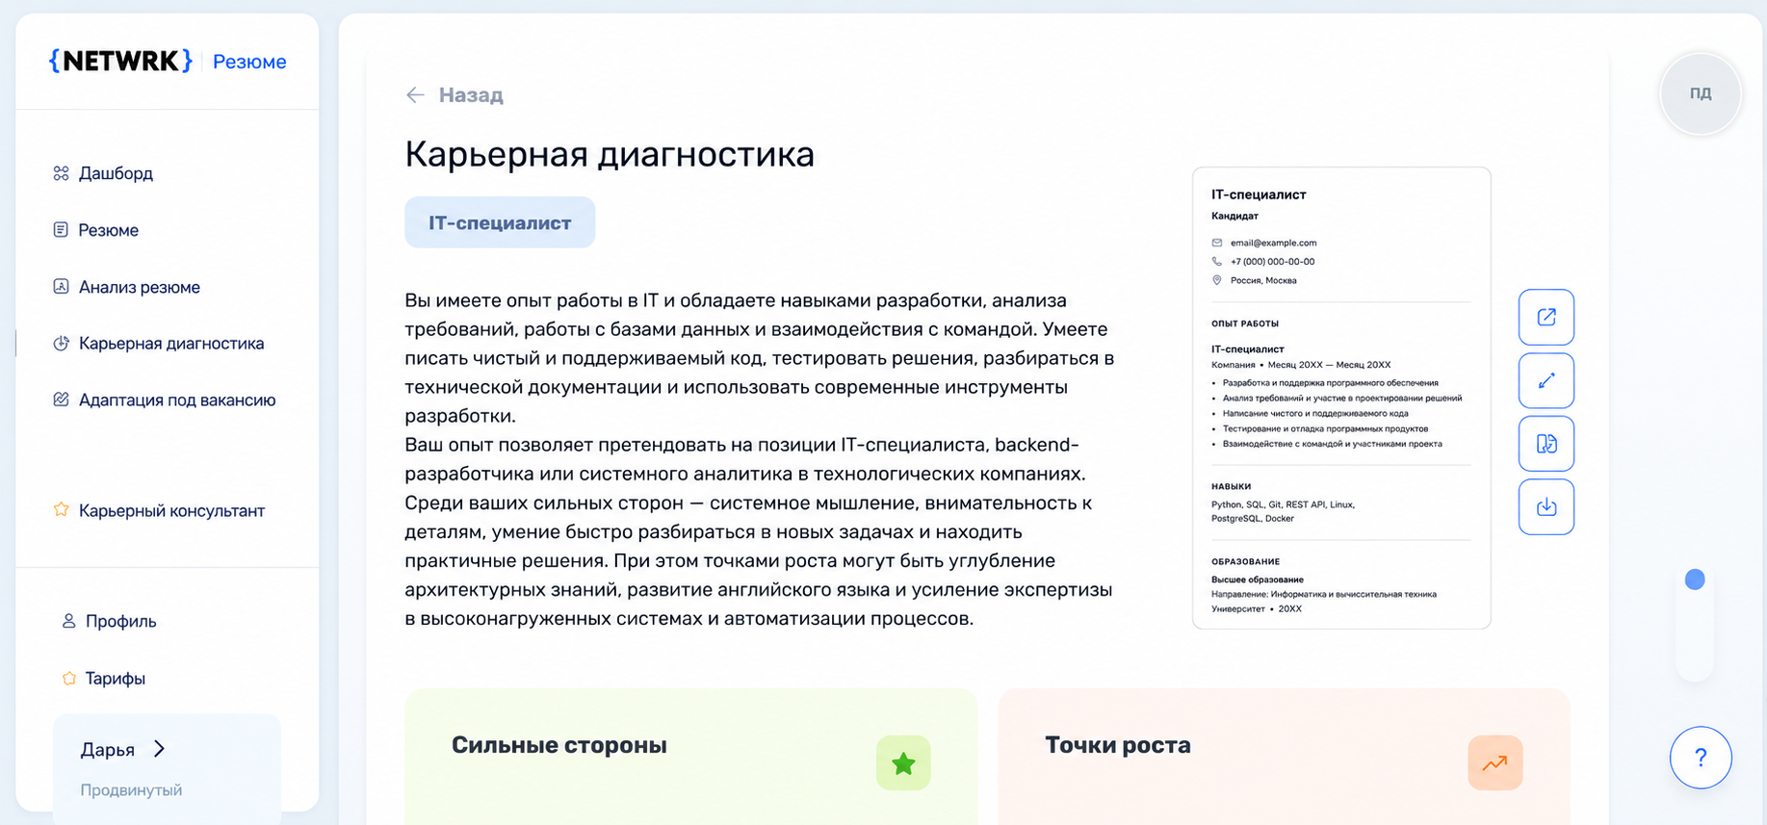Open Тарифы page
Viewport: 1767px width, 825px height.
point(116,679)
